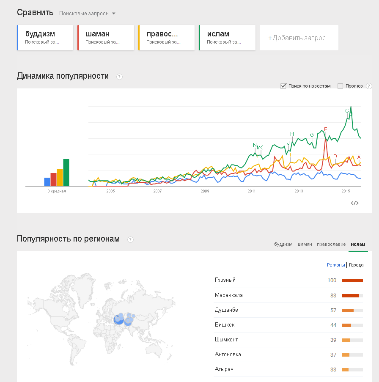Click green average bar in В среднем

(x=66, y=173)
